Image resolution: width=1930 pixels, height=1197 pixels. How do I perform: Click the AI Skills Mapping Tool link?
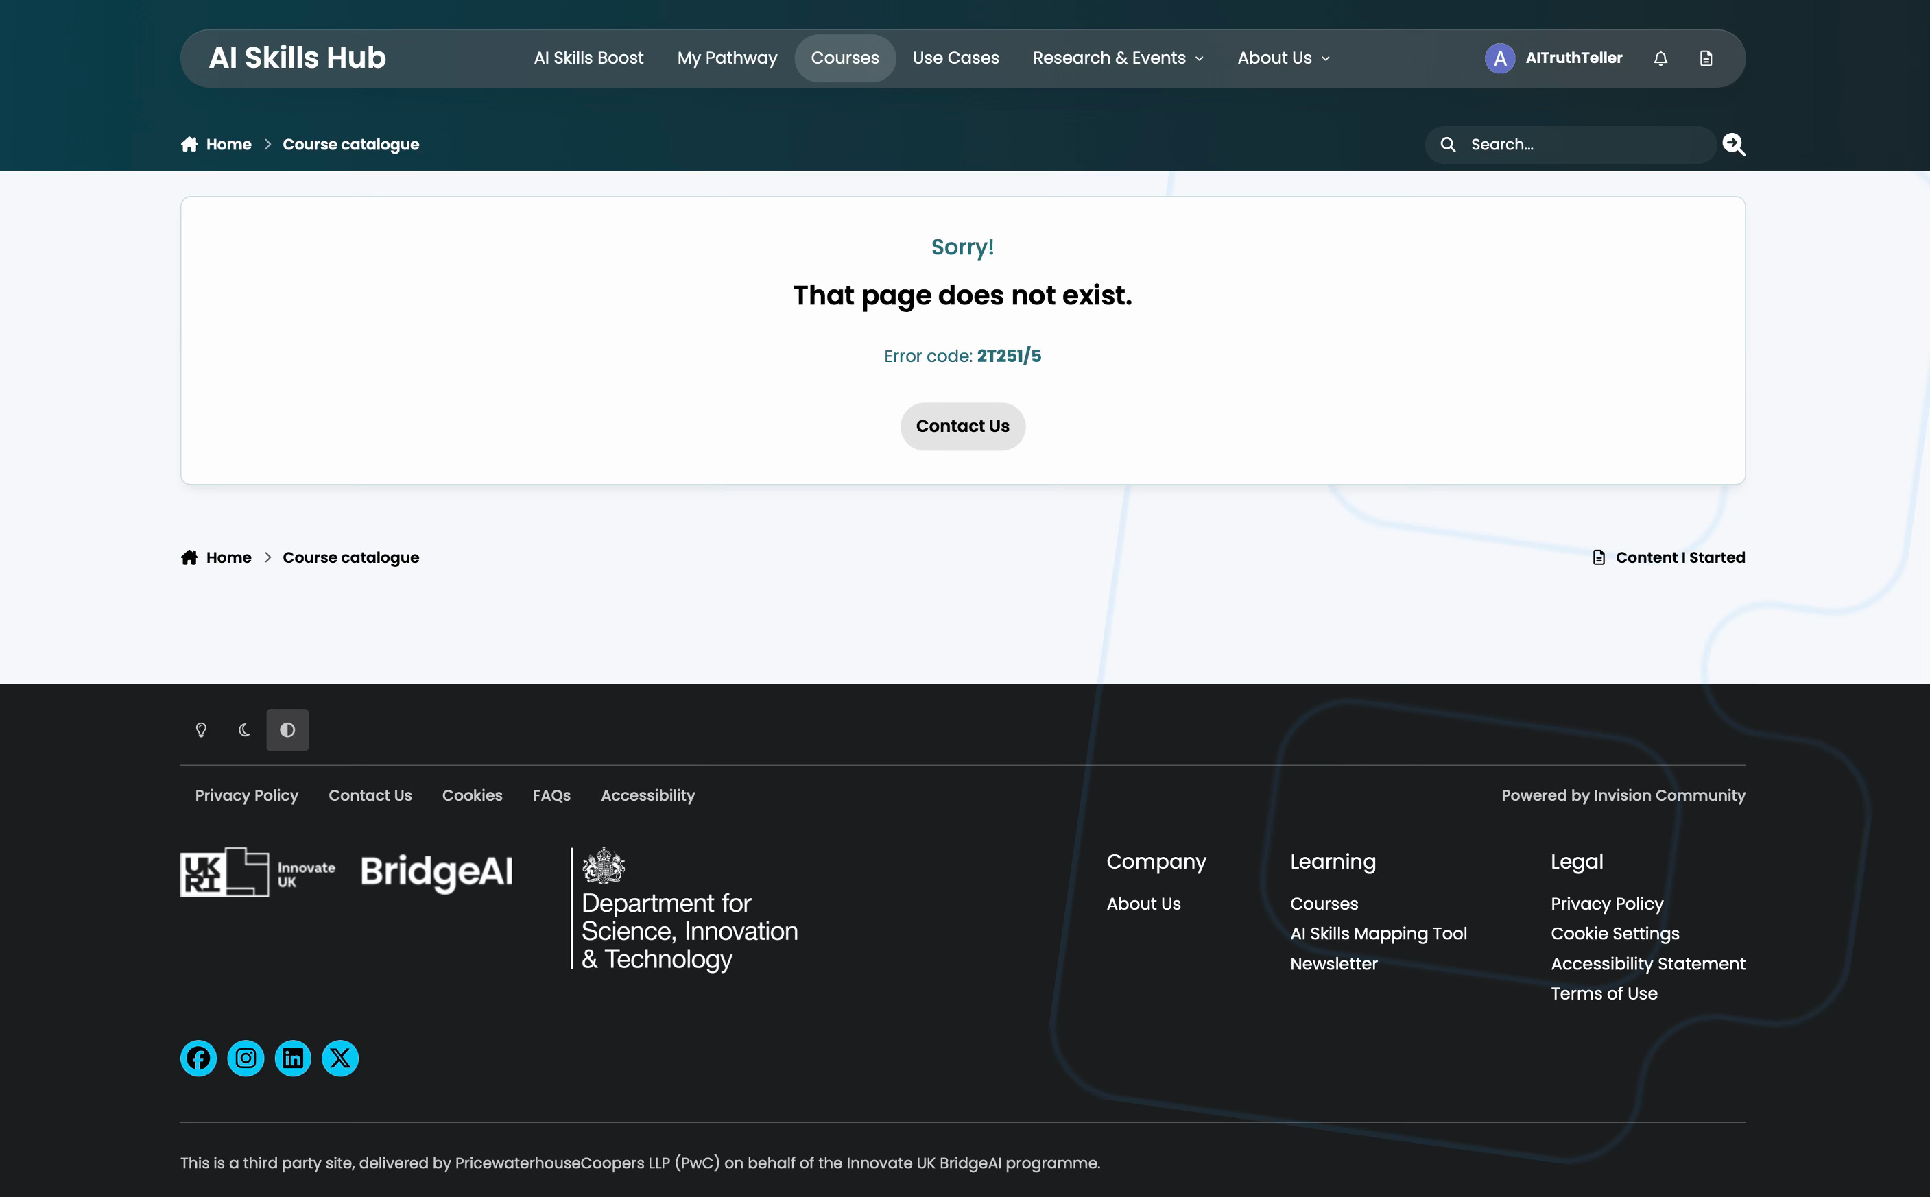click(x=1378, y=933)
